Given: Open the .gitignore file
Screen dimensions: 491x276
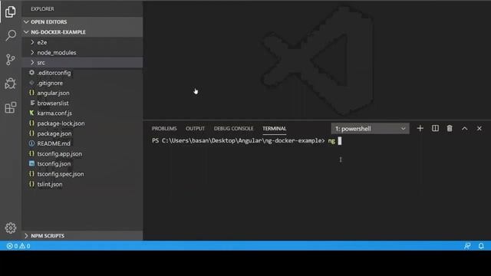Looking at the screenshot, I should pyautogui.click(x=50, y=83).
